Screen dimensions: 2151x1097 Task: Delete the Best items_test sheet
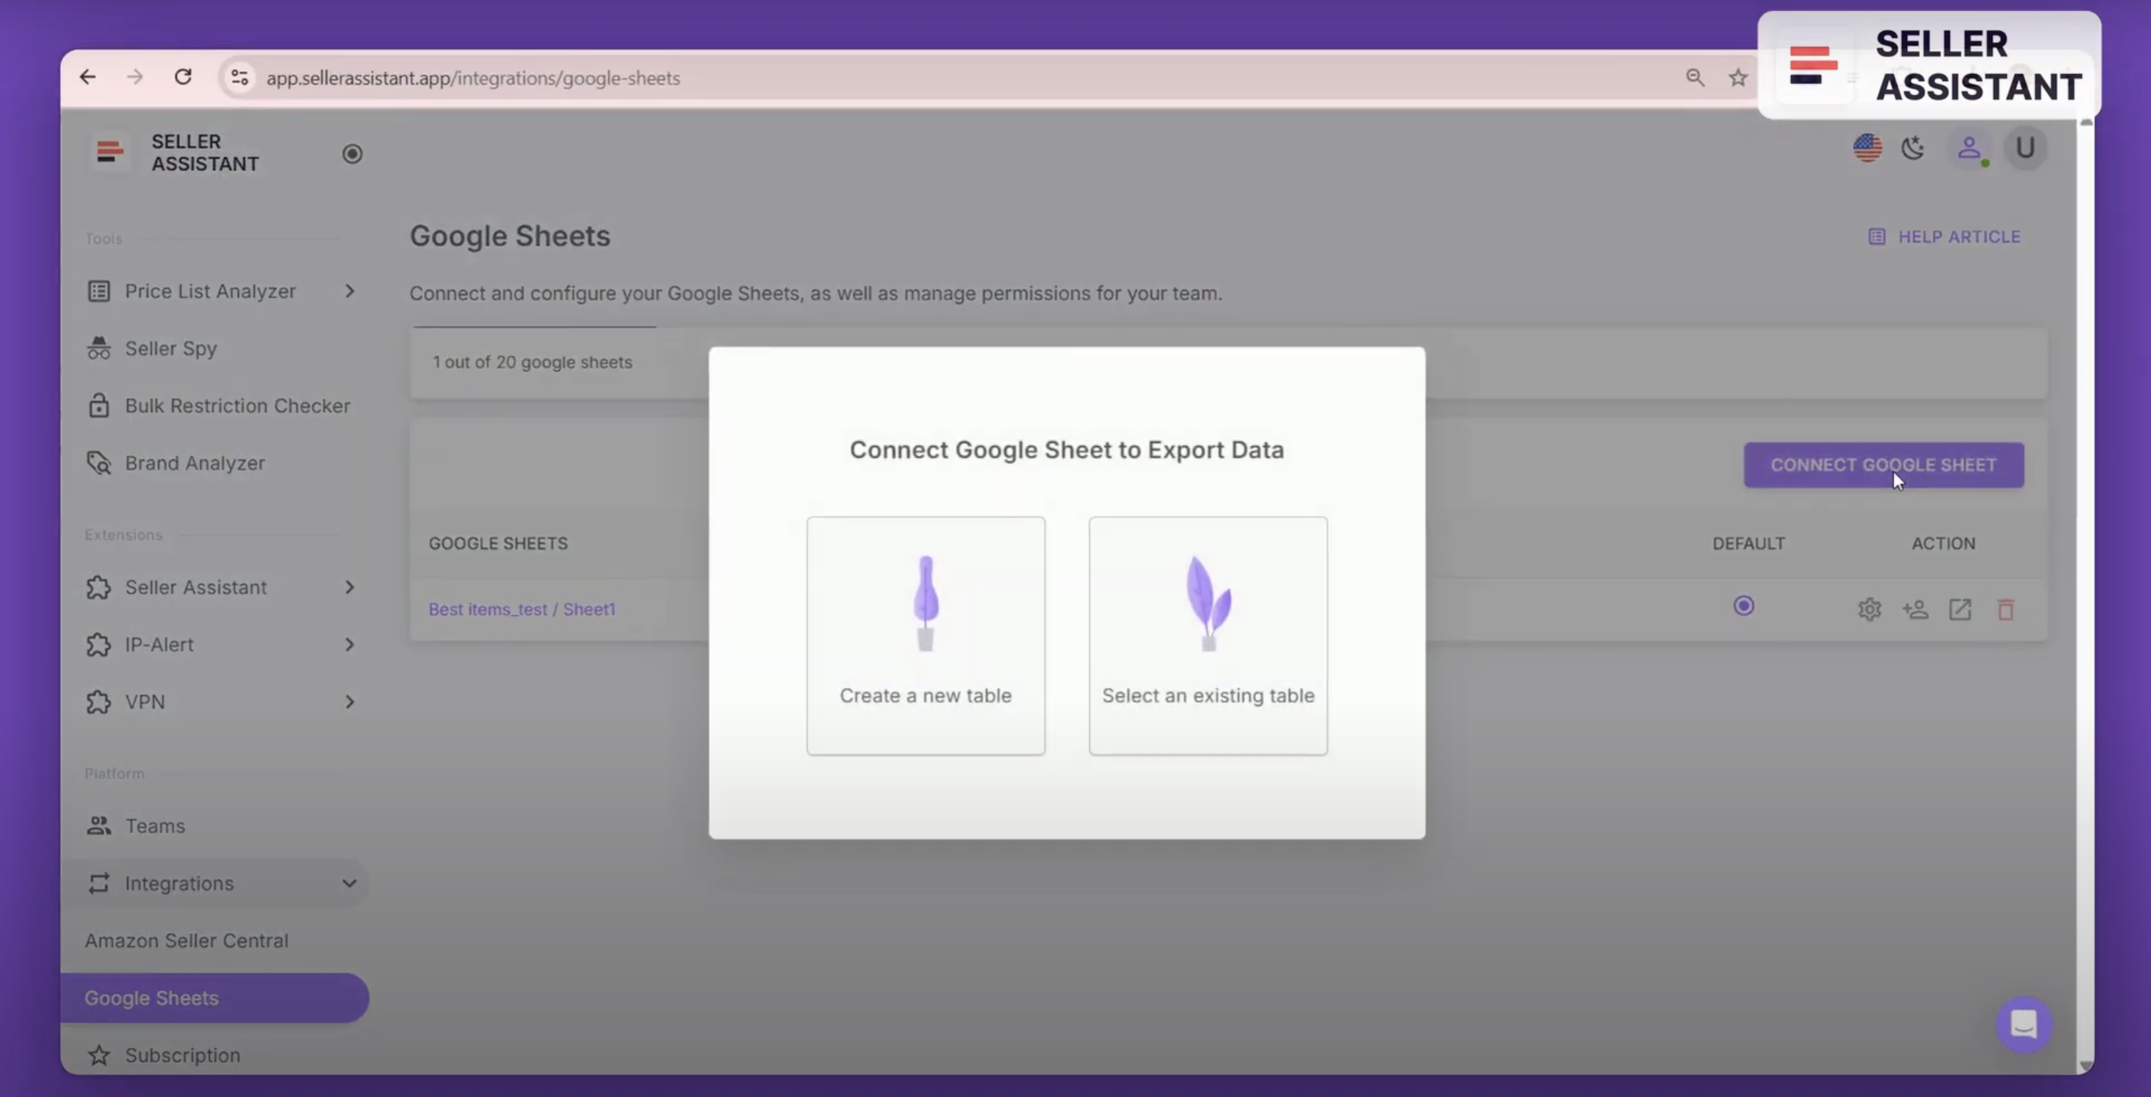tap(2006, 608)
